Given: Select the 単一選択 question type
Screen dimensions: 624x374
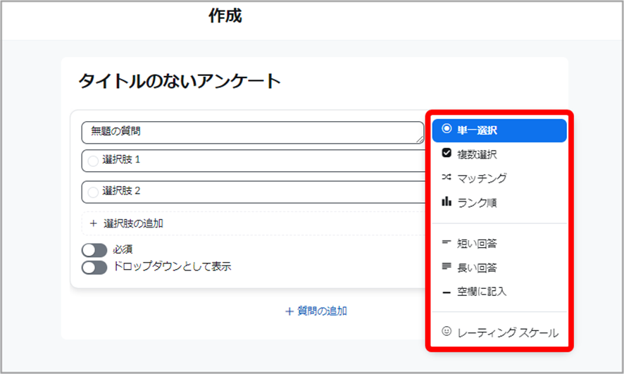Looking at the screenshot, I should point(499,130).
